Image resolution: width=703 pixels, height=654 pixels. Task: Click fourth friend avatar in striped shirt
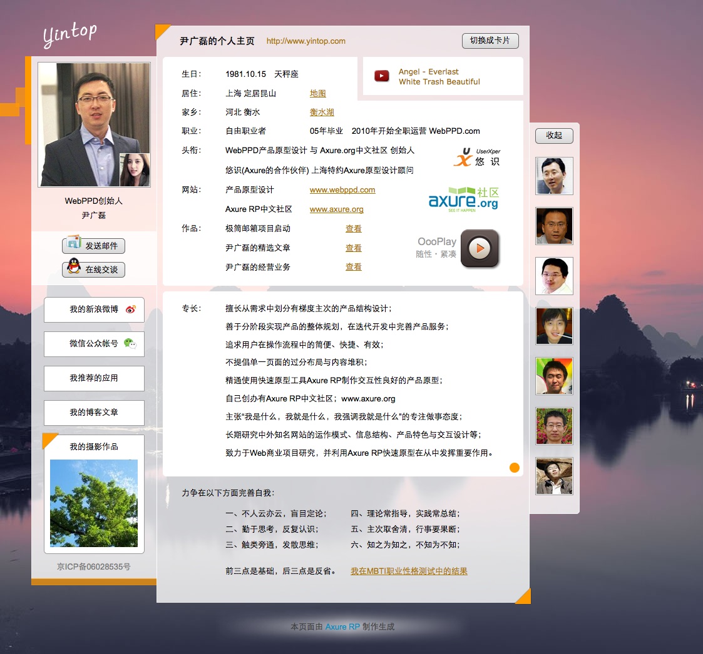(554, 326)
